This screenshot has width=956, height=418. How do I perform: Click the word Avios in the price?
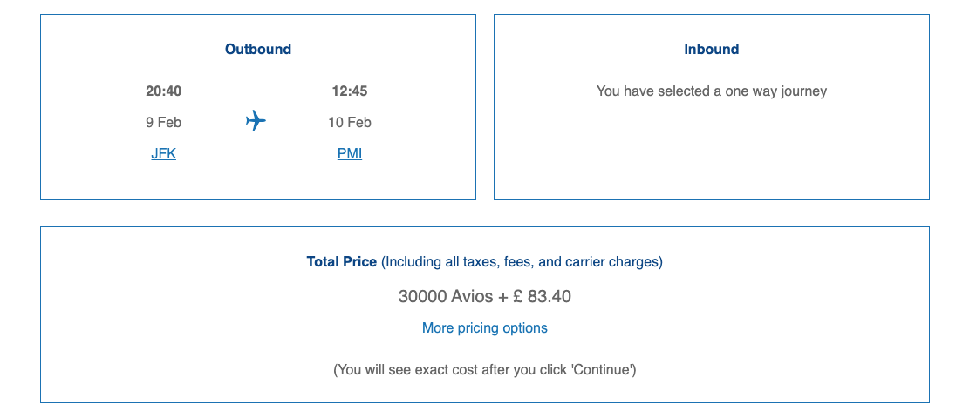472,296
